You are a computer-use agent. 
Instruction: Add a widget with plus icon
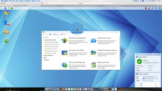[136, 54]
